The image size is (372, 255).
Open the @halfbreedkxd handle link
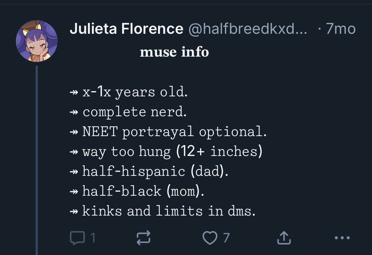(x=248, y=29)
